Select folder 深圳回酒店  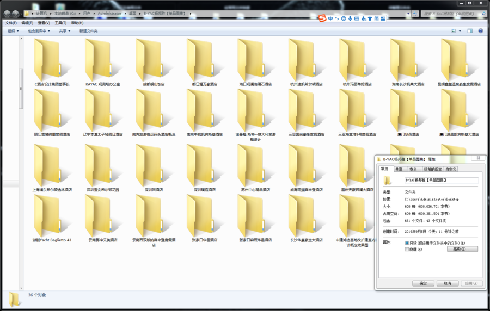point(154,168)
